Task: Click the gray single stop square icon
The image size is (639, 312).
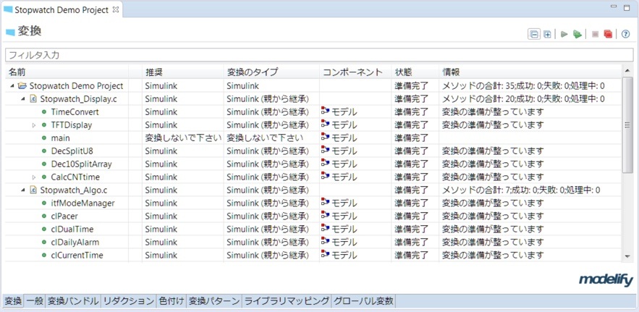Action: (595, 34)
